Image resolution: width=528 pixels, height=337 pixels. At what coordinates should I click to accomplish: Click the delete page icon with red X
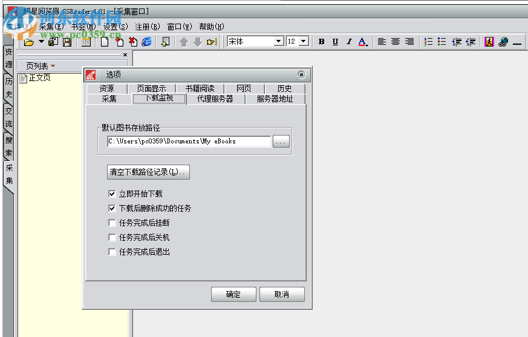[133, 42]
